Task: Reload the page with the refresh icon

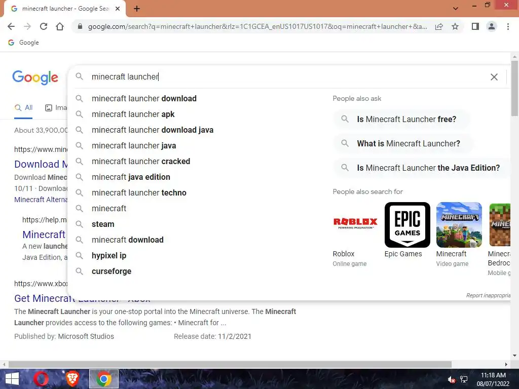Action: tap(44, 26)
